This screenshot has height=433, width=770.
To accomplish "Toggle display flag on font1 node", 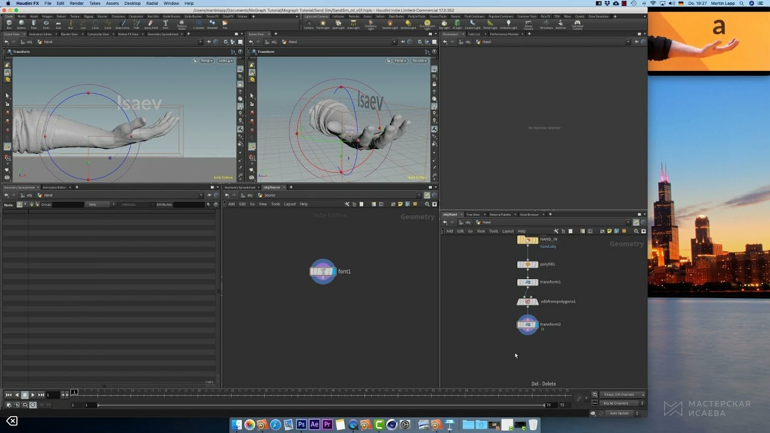I will point(334,271).
